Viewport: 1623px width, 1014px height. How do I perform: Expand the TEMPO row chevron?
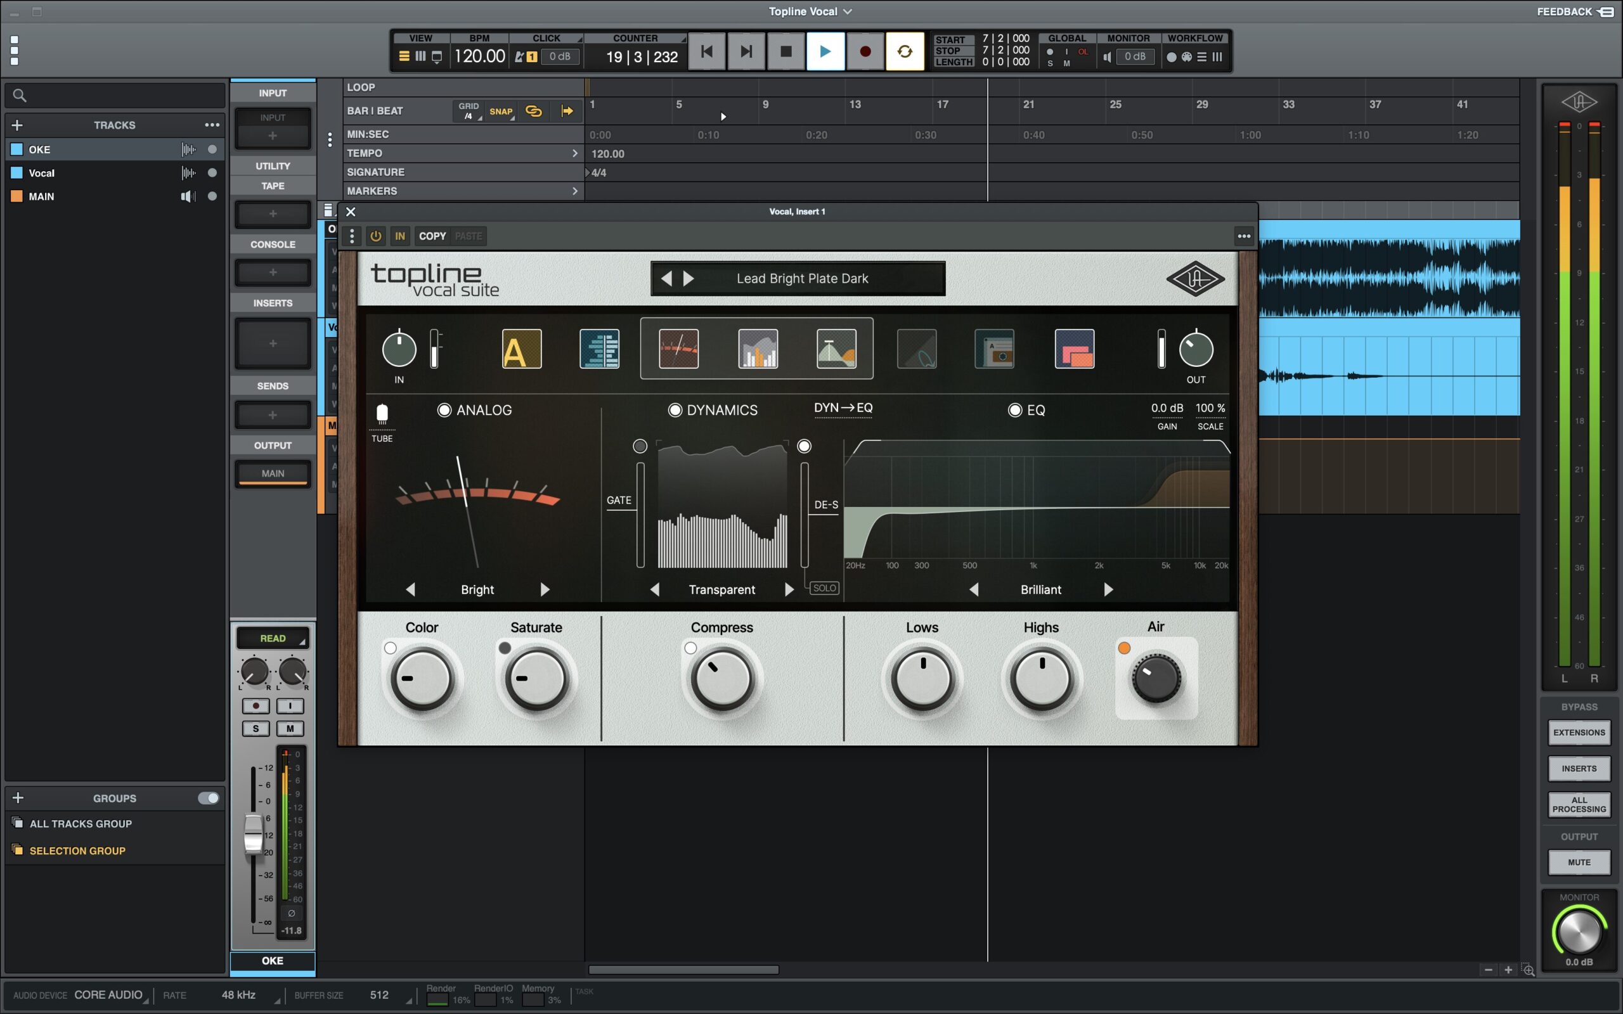pyautogui.click(x=575, y=153)
